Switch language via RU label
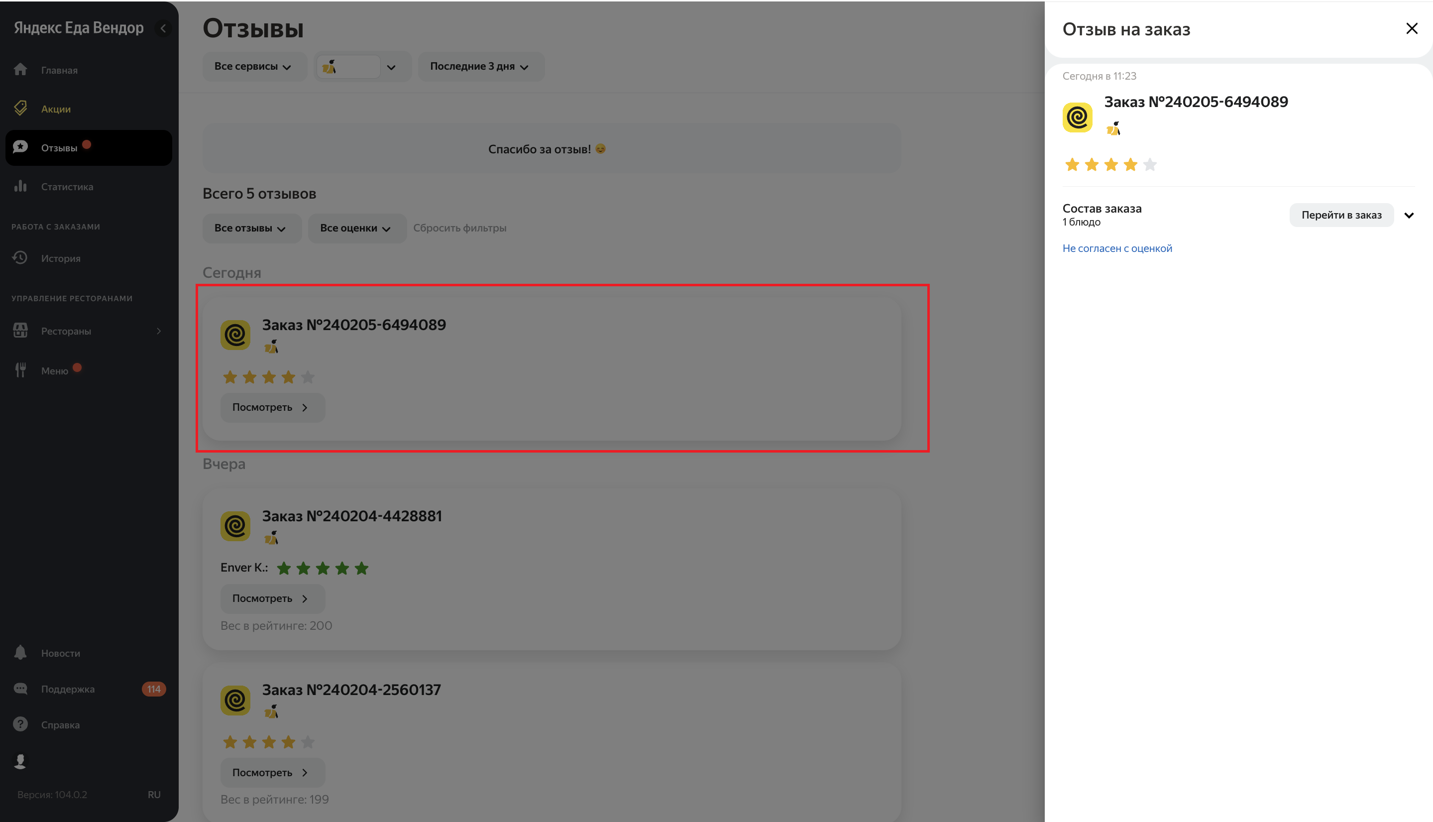1433x822 pixels. click(x=154, y=794)
